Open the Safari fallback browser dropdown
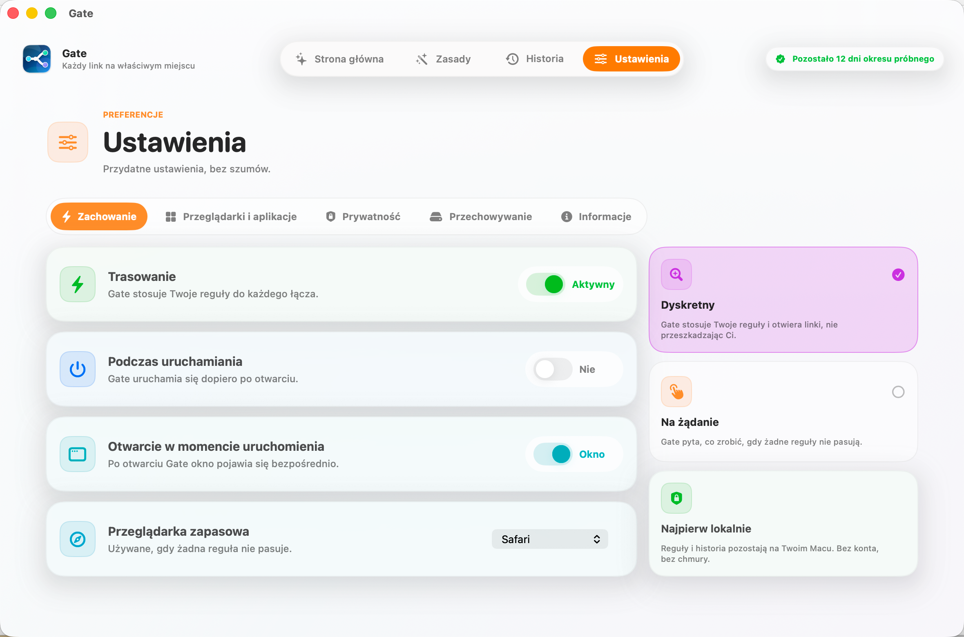 pyautogui.click(x=550, y=539)
